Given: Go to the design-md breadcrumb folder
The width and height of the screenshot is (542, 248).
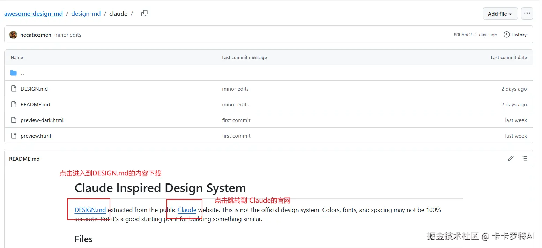Looking at the screenshot, I should point(86,14).
